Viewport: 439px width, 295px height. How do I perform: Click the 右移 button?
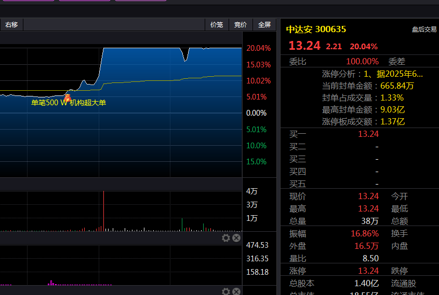click(x=11, y=24)
